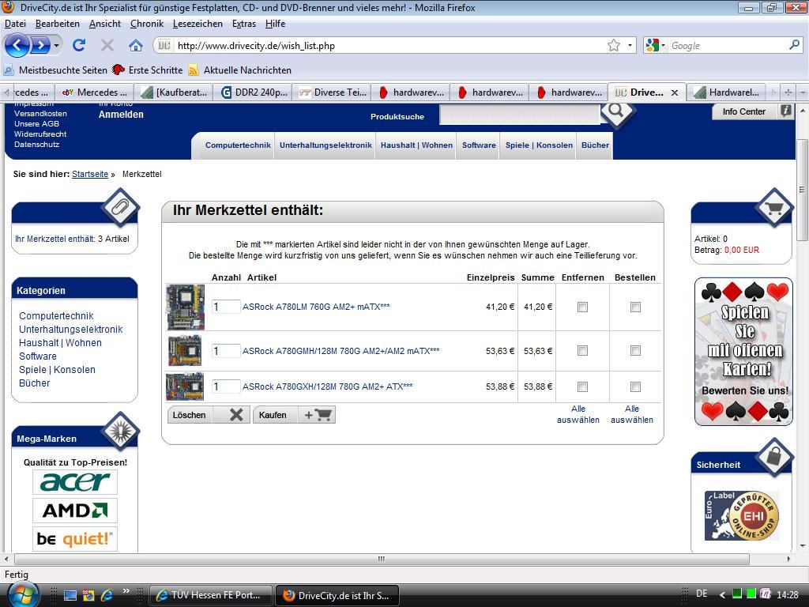Click Alle auswählen under Bestellen
The height and width of the screenshot is (607, 809).
click(632, 414)
